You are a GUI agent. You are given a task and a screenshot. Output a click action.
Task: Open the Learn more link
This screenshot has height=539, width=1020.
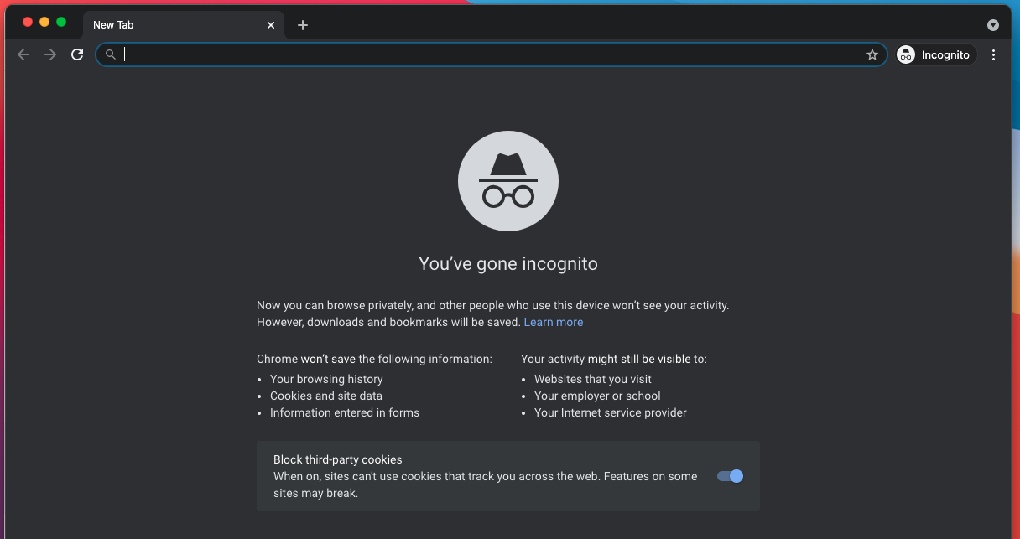(553, 322)
